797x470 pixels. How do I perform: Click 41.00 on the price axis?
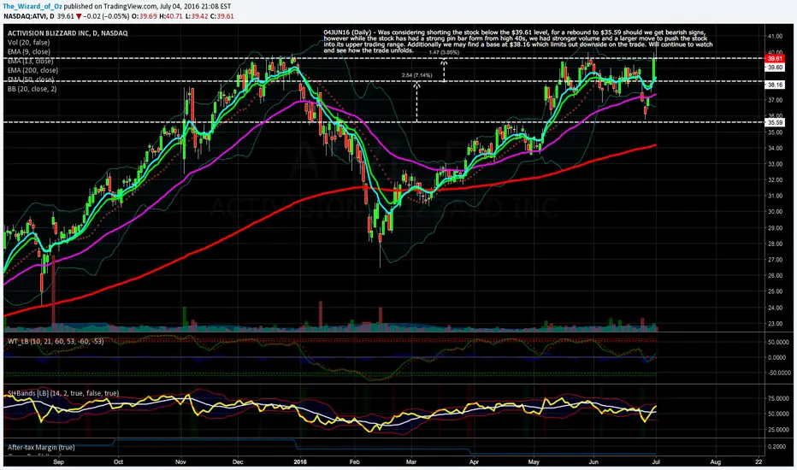pyautogui.click(x=775, y=37)
